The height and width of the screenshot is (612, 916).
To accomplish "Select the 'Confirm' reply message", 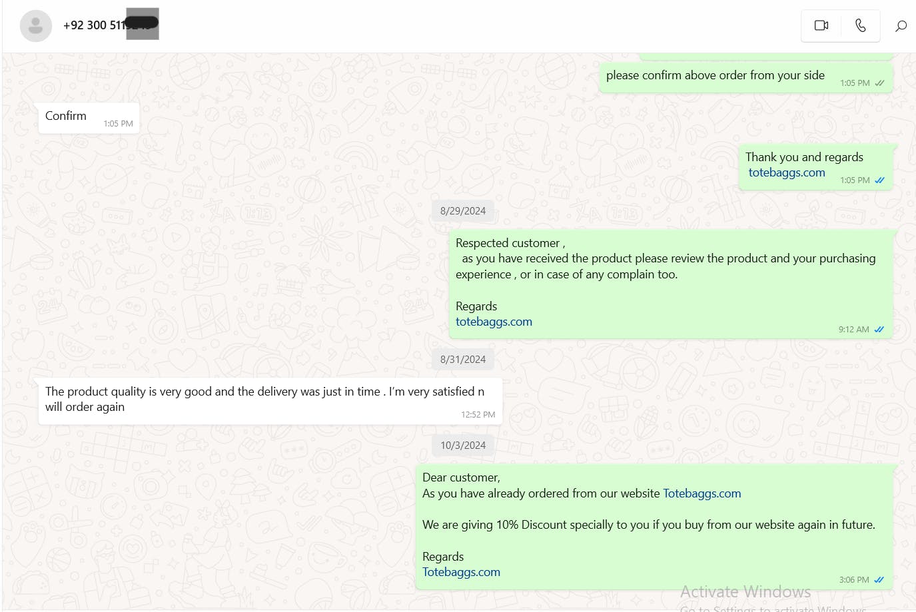I will click(66, 116).
